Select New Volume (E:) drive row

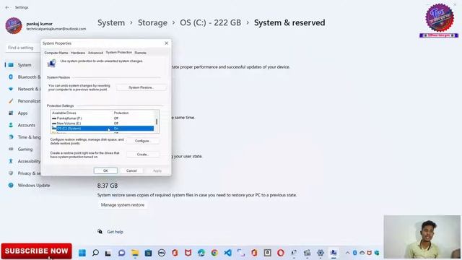tap(103, 123)
